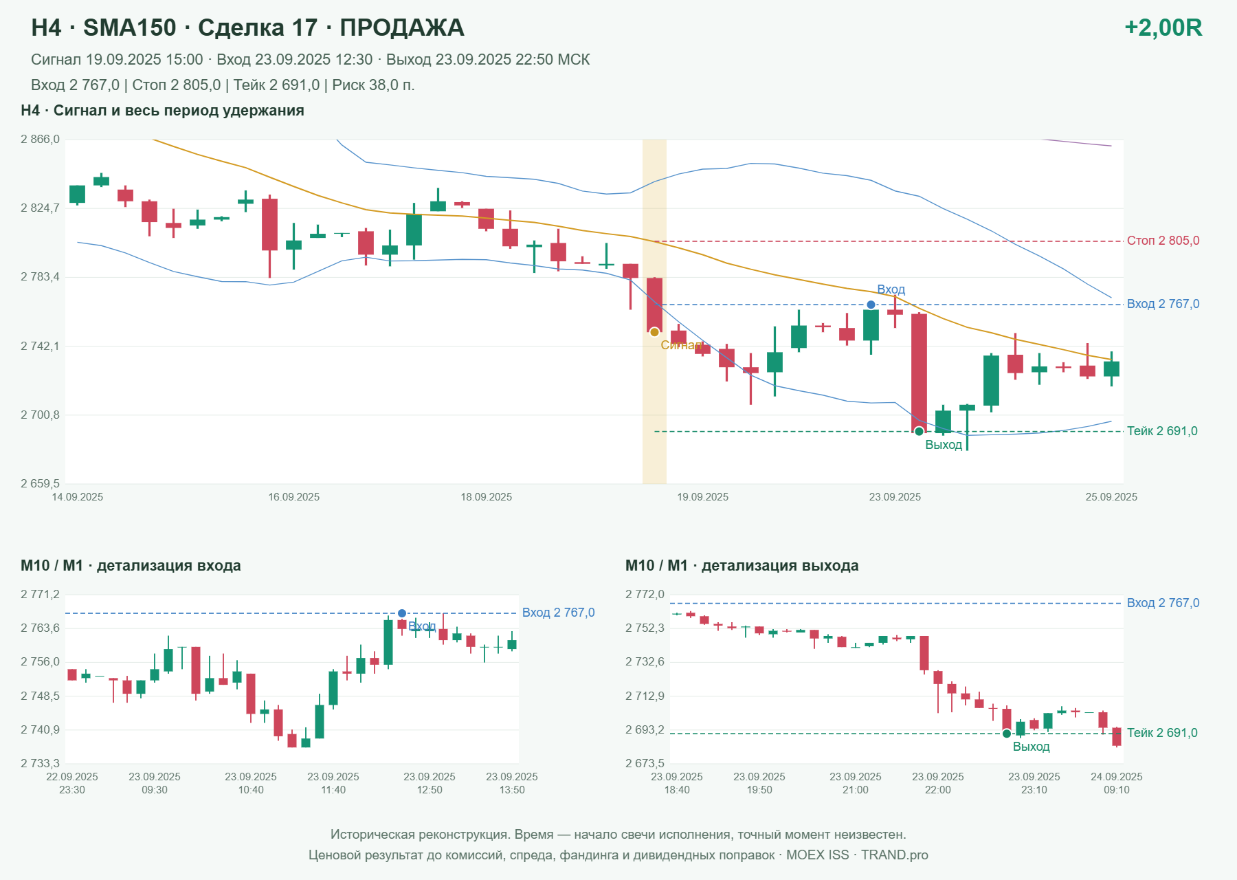The image size is (1237, 880).
Task: Click the red "Стоп 2 805,0" label
Action: [1163, 241]
